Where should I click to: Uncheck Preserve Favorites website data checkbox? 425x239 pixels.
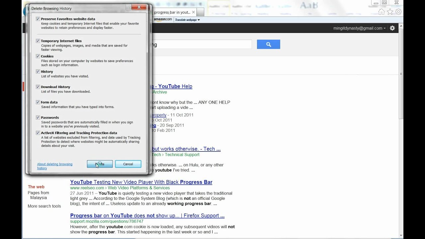point(38,19)
